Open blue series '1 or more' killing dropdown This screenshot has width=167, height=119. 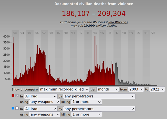point(86,114)
